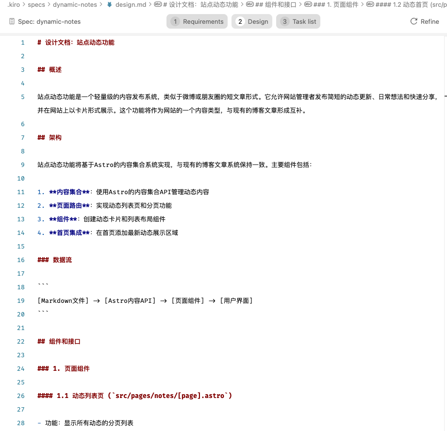Click '- 功能: 显示所有动态的分页列表' on line 28
The height and width of the screenshot is (431, 447).
tap(85, 423)
